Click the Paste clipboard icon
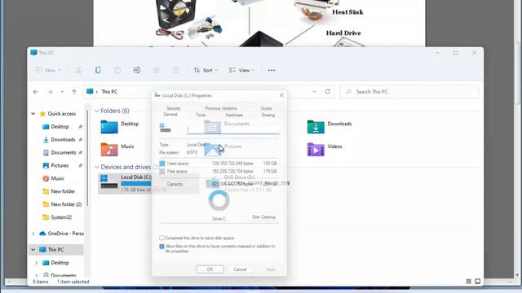 (x=117, y=70)
